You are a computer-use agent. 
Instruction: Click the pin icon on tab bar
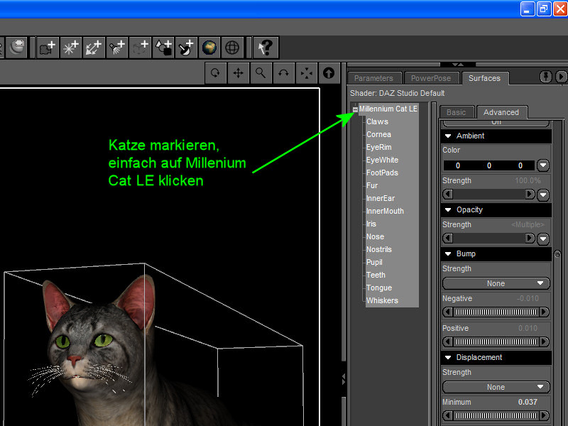[545, 77]
